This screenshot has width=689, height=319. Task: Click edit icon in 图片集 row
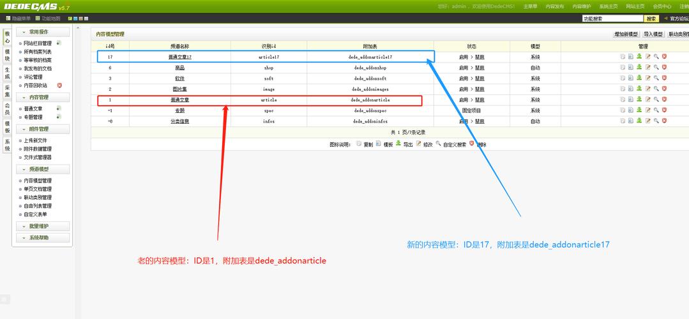[647, 89]
